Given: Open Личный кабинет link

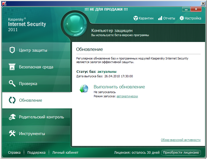Looking at the screenshot, I should 65,153.
